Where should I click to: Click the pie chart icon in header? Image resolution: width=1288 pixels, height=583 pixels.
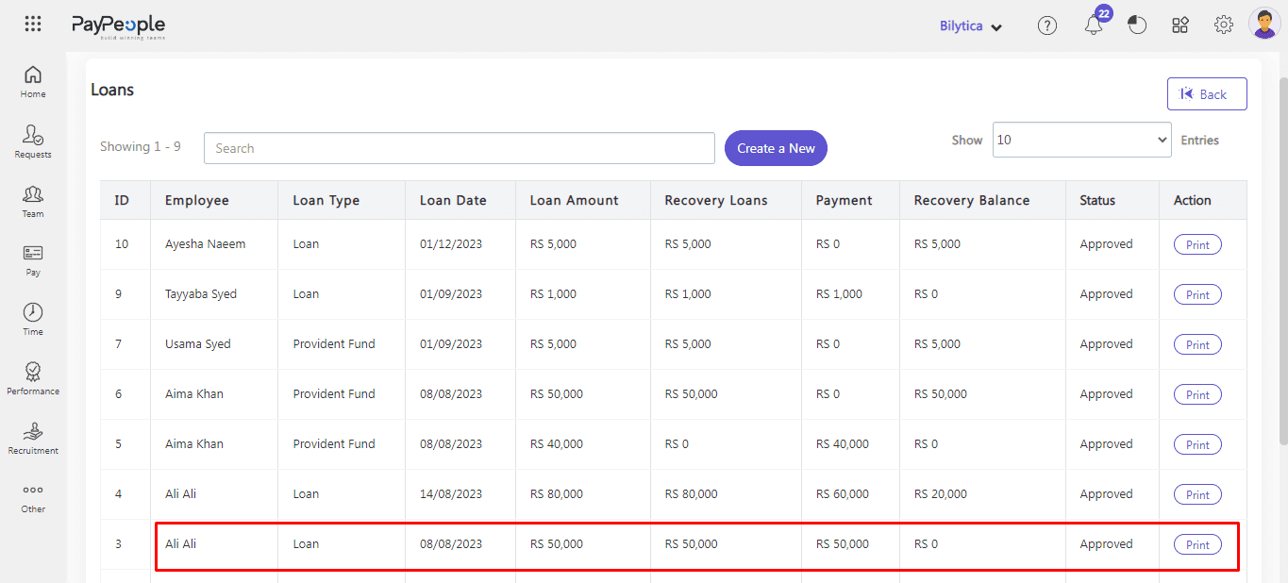click(x=1137, y=25)
